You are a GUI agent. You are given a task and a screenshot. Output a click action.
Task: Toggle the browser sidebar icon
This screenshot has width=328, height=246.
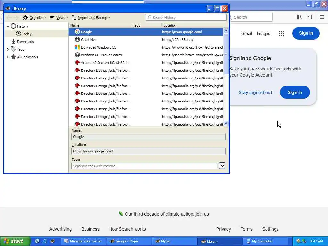point(309,17)
